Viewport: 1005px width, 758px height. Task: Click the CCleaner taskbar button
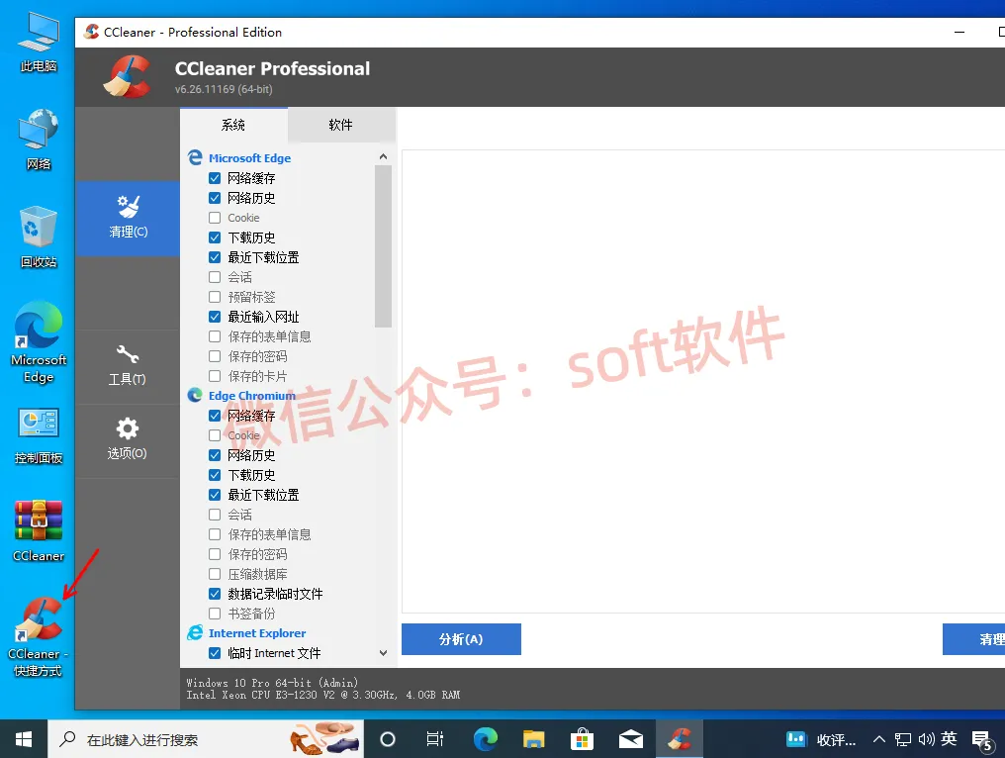[680, 739]
